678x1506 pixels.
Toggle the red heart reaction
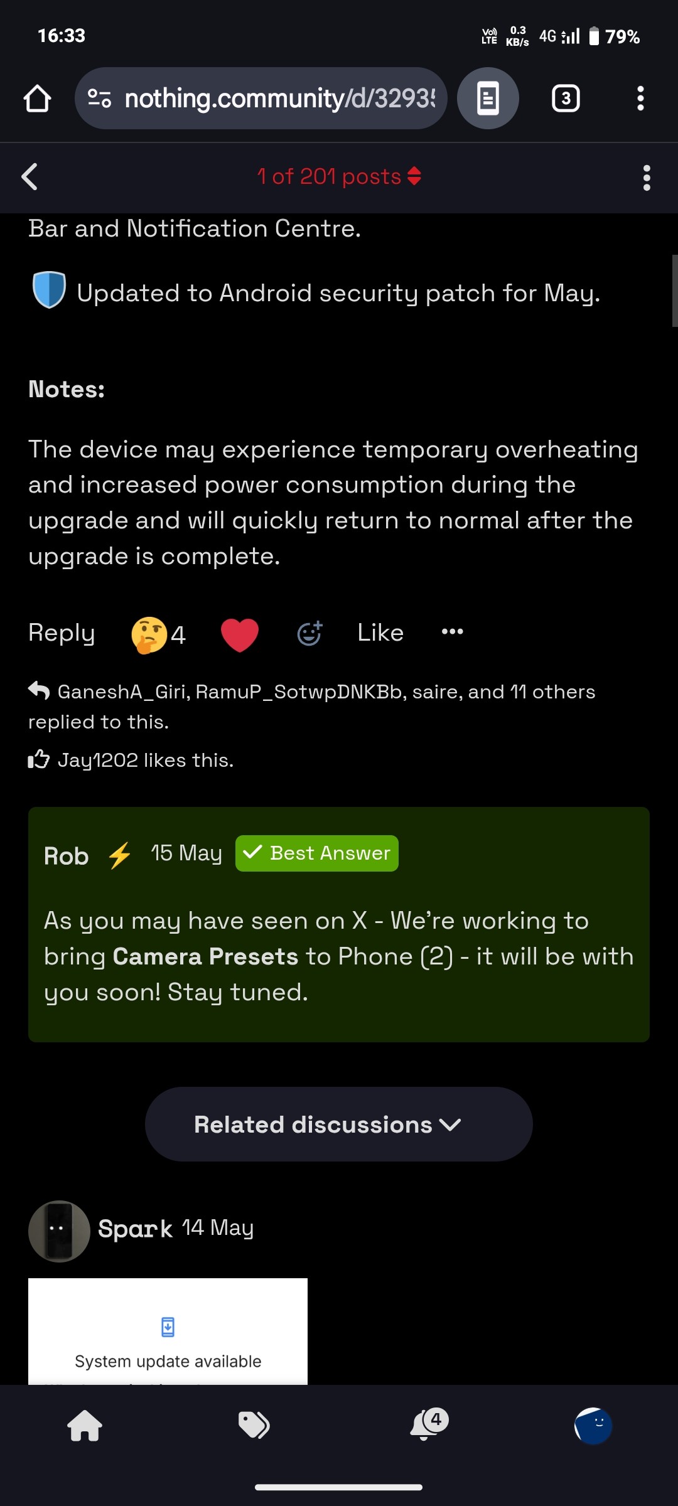(x=240, y=634)
